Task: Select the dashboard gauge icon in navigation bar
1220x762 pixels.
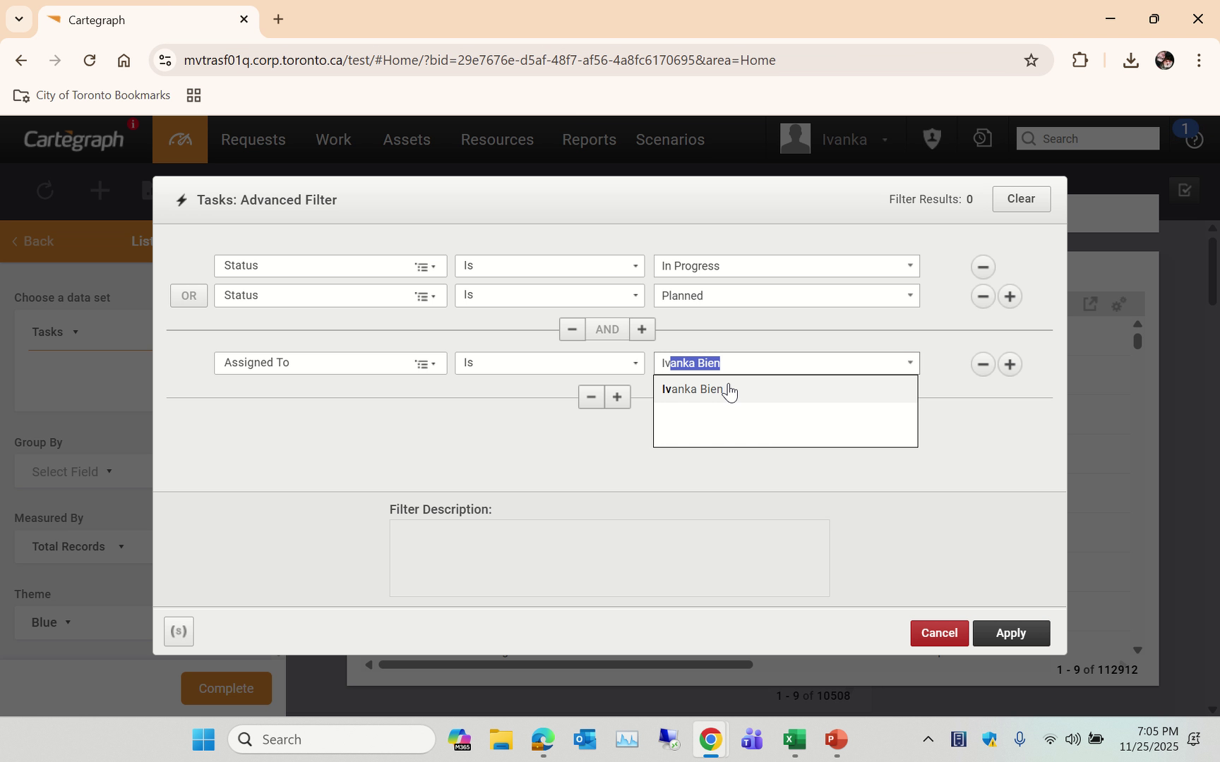Action: (179, 139)
